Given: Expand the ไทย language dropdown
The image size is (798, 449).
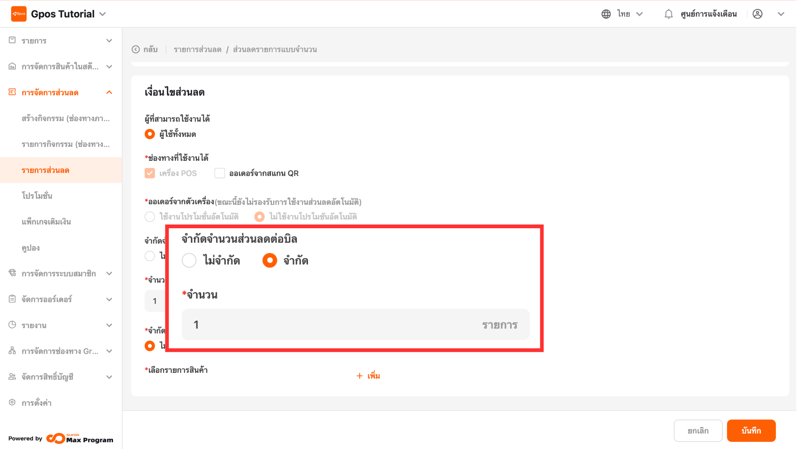Looking at the screenshot, I should [639, 14].
